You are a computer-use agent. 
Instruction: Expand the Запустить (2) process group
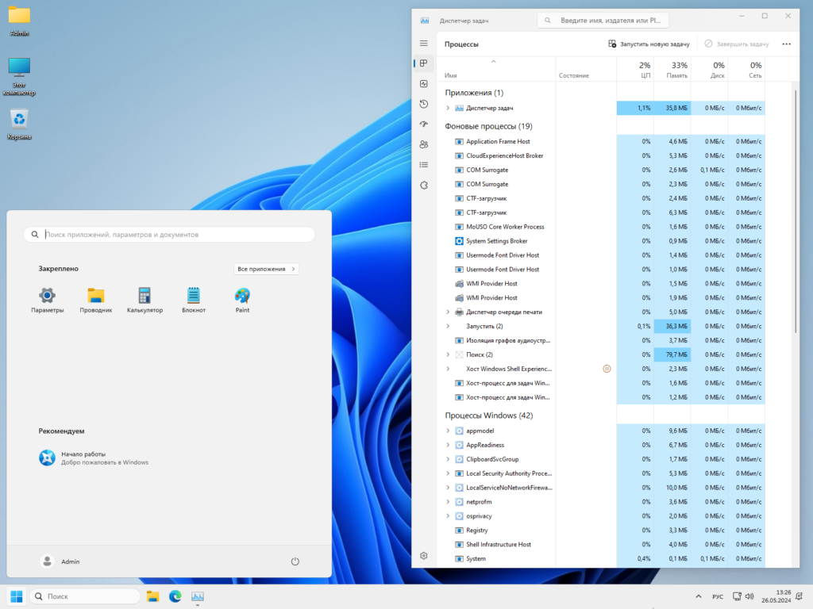(x=448, y=326)
